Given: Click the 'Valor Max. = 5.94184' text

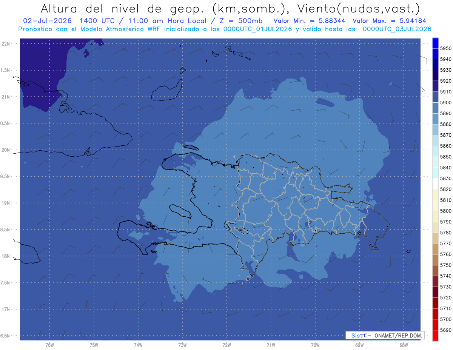Looking at the screenshot, I should 390,21.
